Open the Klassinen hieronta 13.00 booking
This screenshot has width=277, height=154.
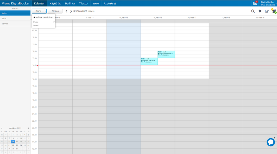(x=149, y=61)
